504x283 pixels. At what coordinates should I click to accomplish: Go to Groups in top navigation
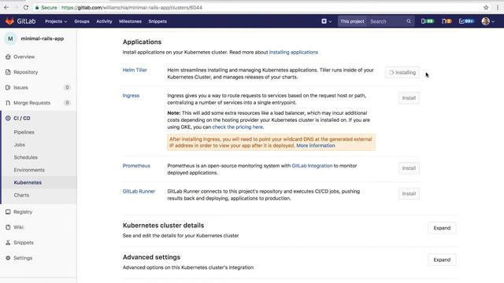(x=82, y=21)
